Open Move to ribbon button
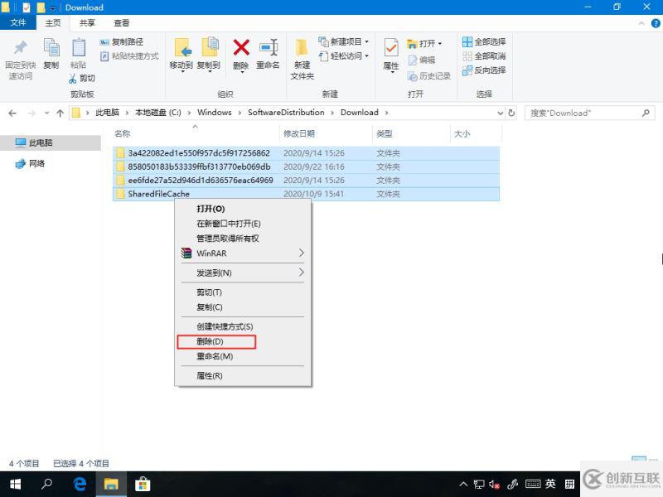Image resolution: width=663 pixels, height=497 pixels. point(181,55)
